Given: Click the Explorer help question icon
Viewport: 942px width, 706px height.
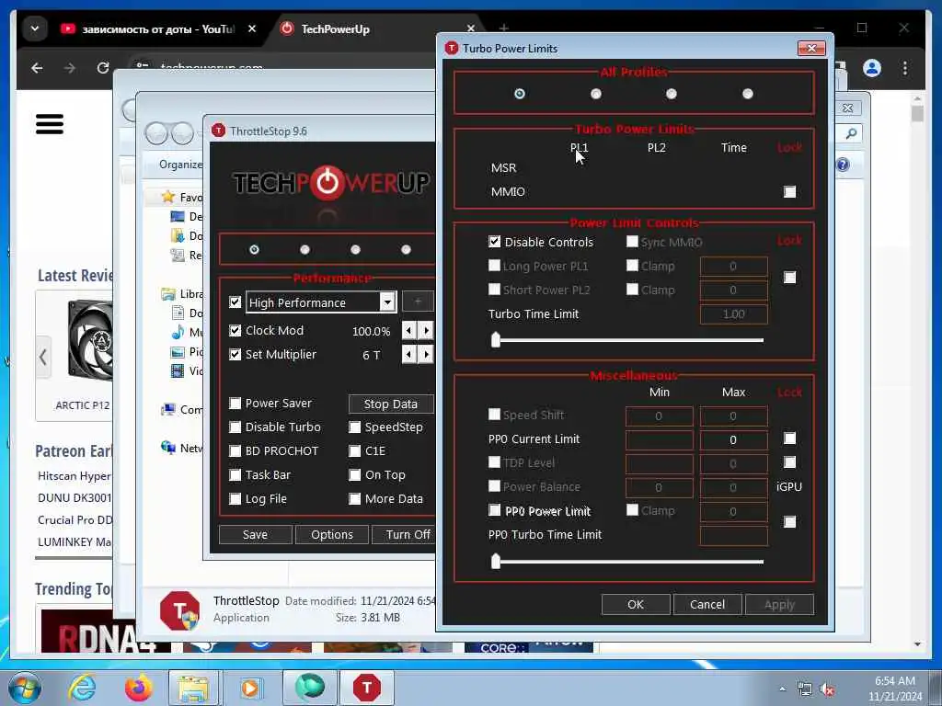Looking at the screenshot, I should (x=843, y=165).
